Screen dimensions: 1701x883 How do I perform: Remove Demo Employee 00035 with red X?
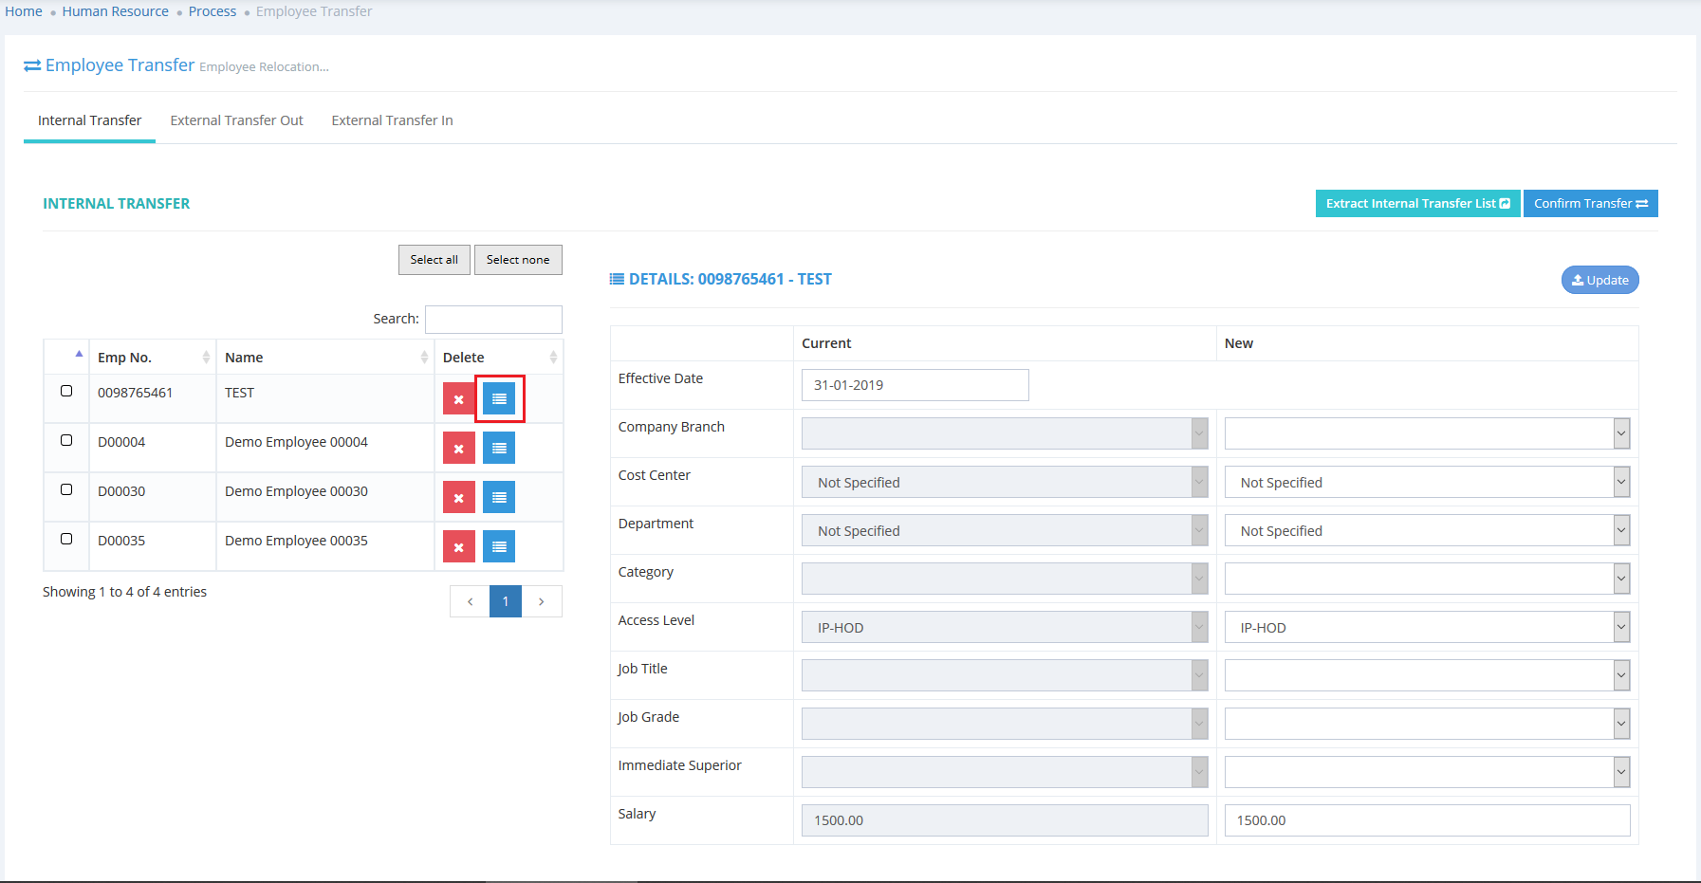pos(458,547)
